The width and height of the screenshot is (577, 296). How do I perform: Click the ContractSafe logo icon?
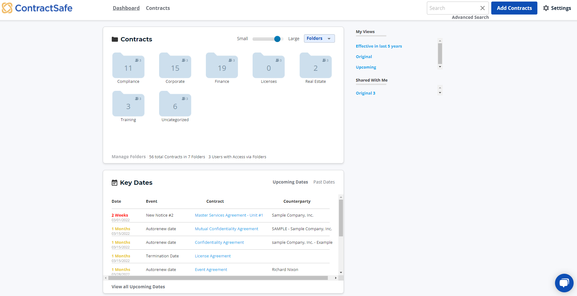point(7,8)
